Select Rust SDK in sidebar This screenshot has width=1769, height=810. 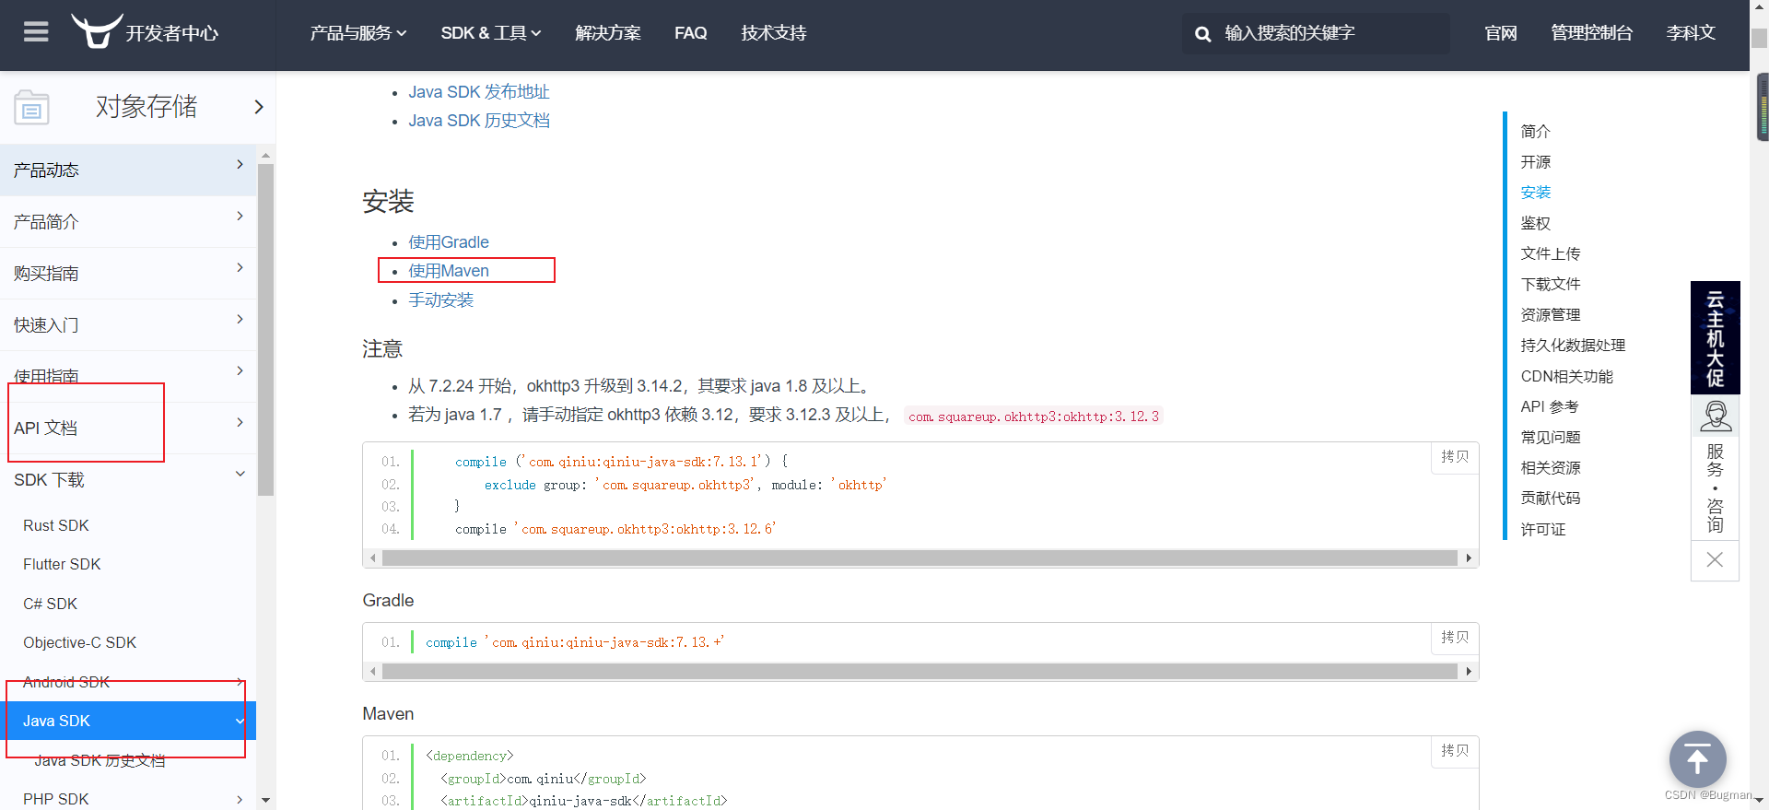56,525
